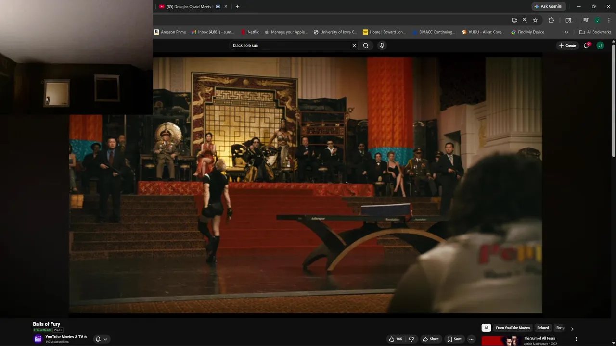Click the search tabs icon in Chrome toolbar

pyautogui.click(x=568, y=20)
